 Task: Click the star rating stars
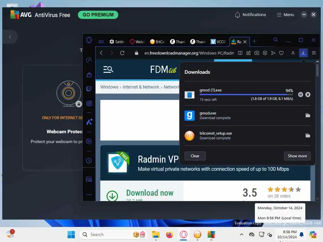click(x=284, y=189)
